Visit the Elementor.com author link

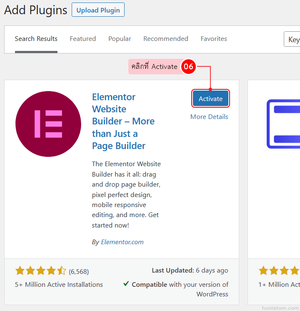point(122,242)
